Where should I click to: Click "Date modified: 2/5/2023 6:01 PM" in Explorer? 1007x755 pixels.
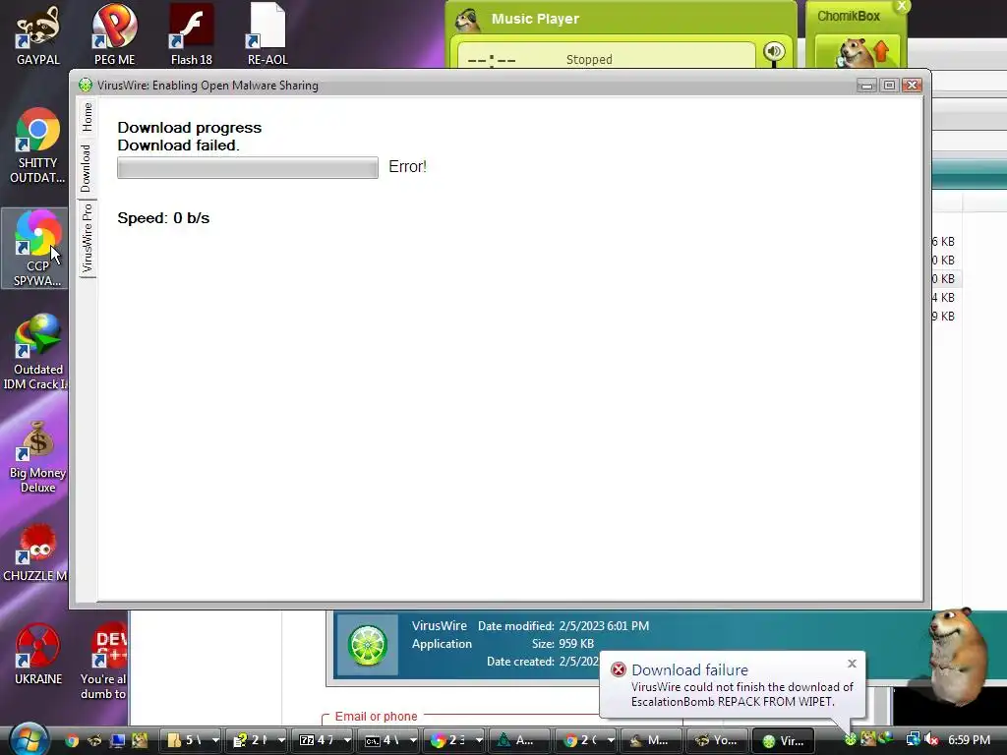point(563,625)
